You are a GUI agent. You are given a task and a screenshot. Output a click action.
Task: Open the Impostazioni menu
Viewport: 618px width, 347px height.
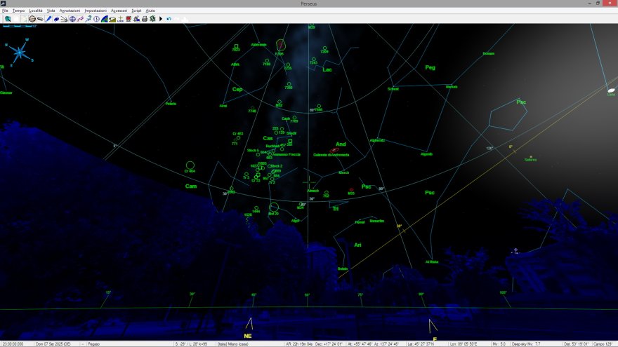pos(95,11)
